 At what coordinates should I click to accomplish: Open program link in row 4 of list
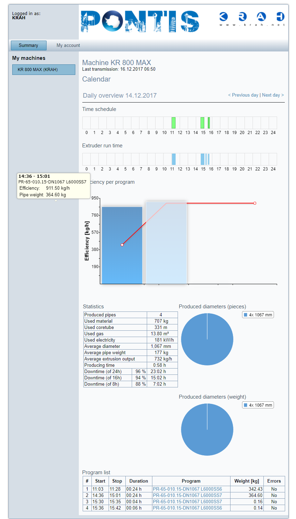pyautogui.click(x=187, y=508)
